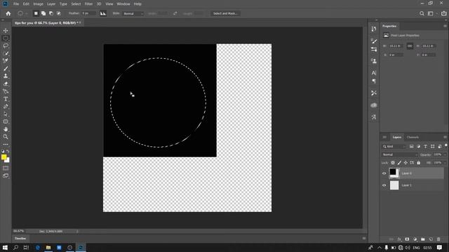Open File Explorer from the taskbar
Viewport: 449px width, 252px height.
[x=48, y=247]
